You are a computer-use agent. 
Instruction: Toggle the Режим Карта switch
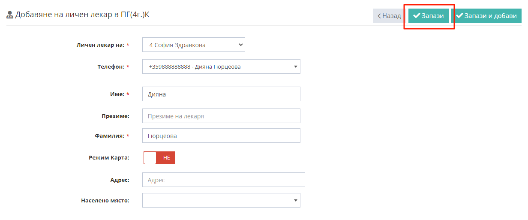point(159,158)
